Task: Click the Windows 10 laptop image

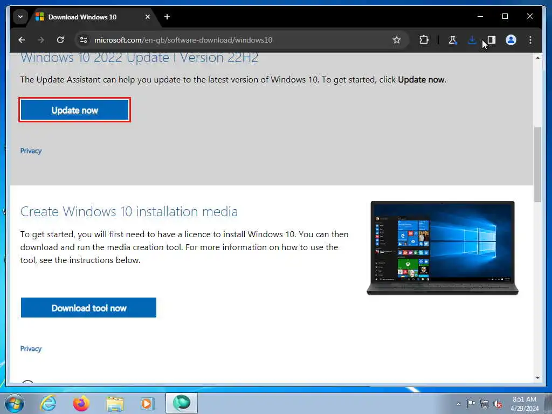Action: (443, 248)
